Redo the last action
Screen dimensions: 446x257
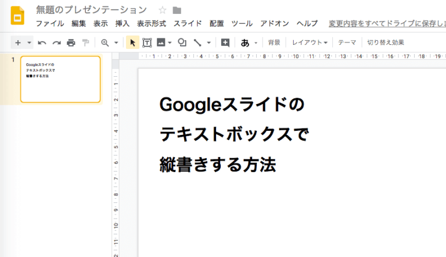[x=56, y=43]
